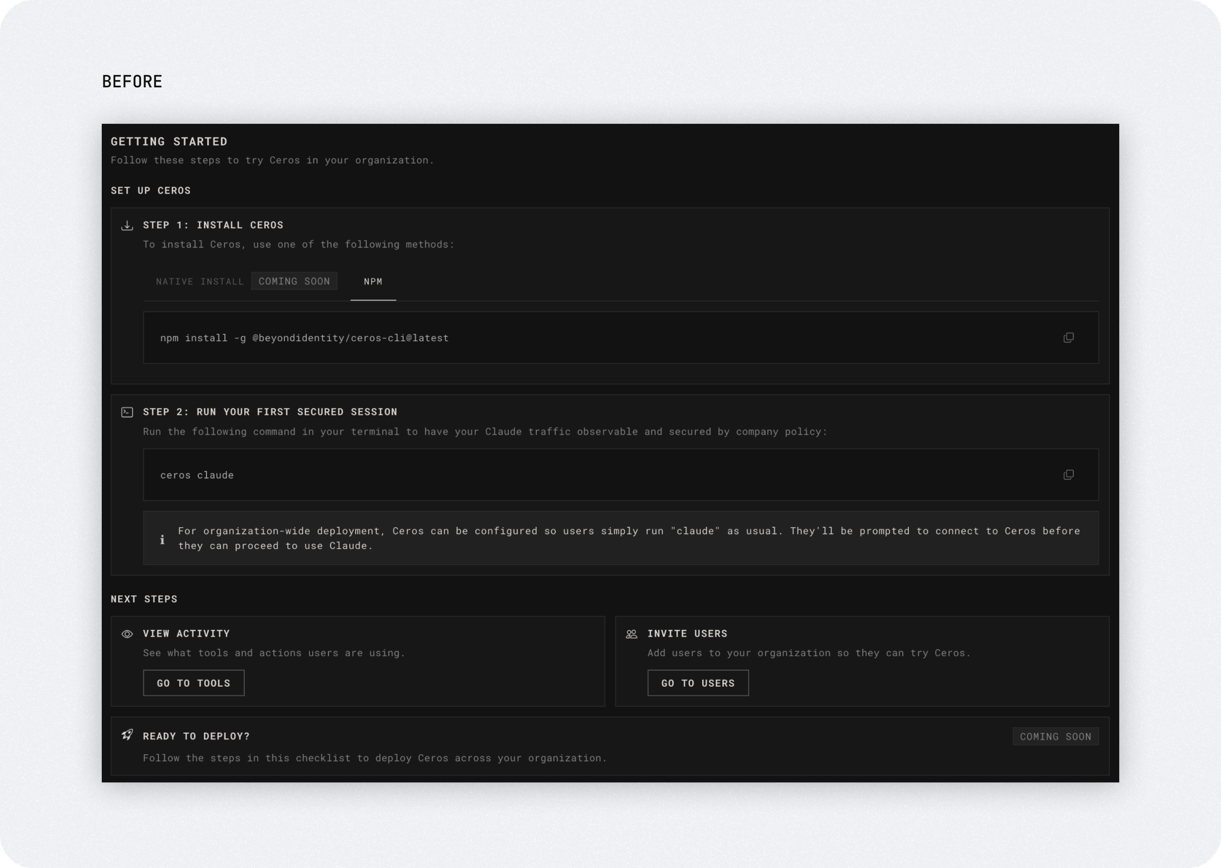
Task: Click the Coming Soon badge in Ready to Deploy
Action: click(x=1055, y=737)
